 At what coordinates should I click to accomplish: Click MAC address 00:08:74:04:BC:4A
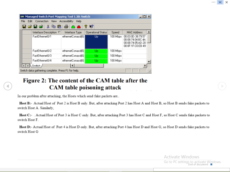(x=135, y=40)
